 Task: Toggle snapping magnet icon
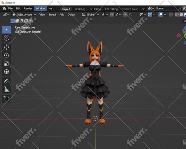pos(112,15)
